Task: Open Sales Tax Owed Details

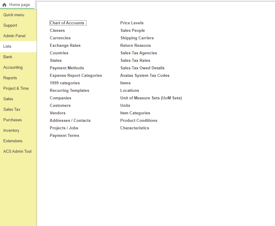Action: tap(142, 68)
